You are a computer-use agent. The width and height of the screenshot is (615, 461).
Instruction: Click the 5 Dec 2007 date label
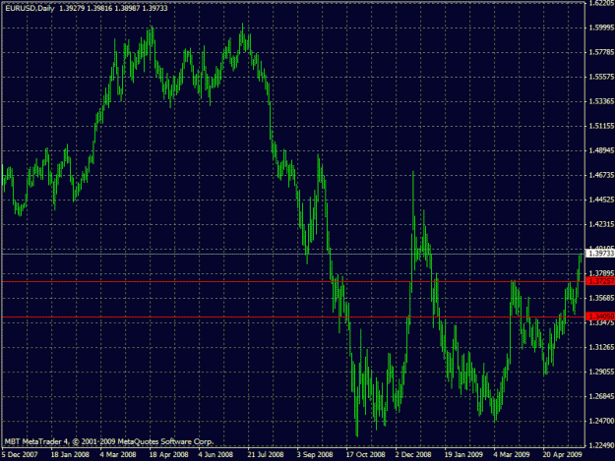coord(20,455)
